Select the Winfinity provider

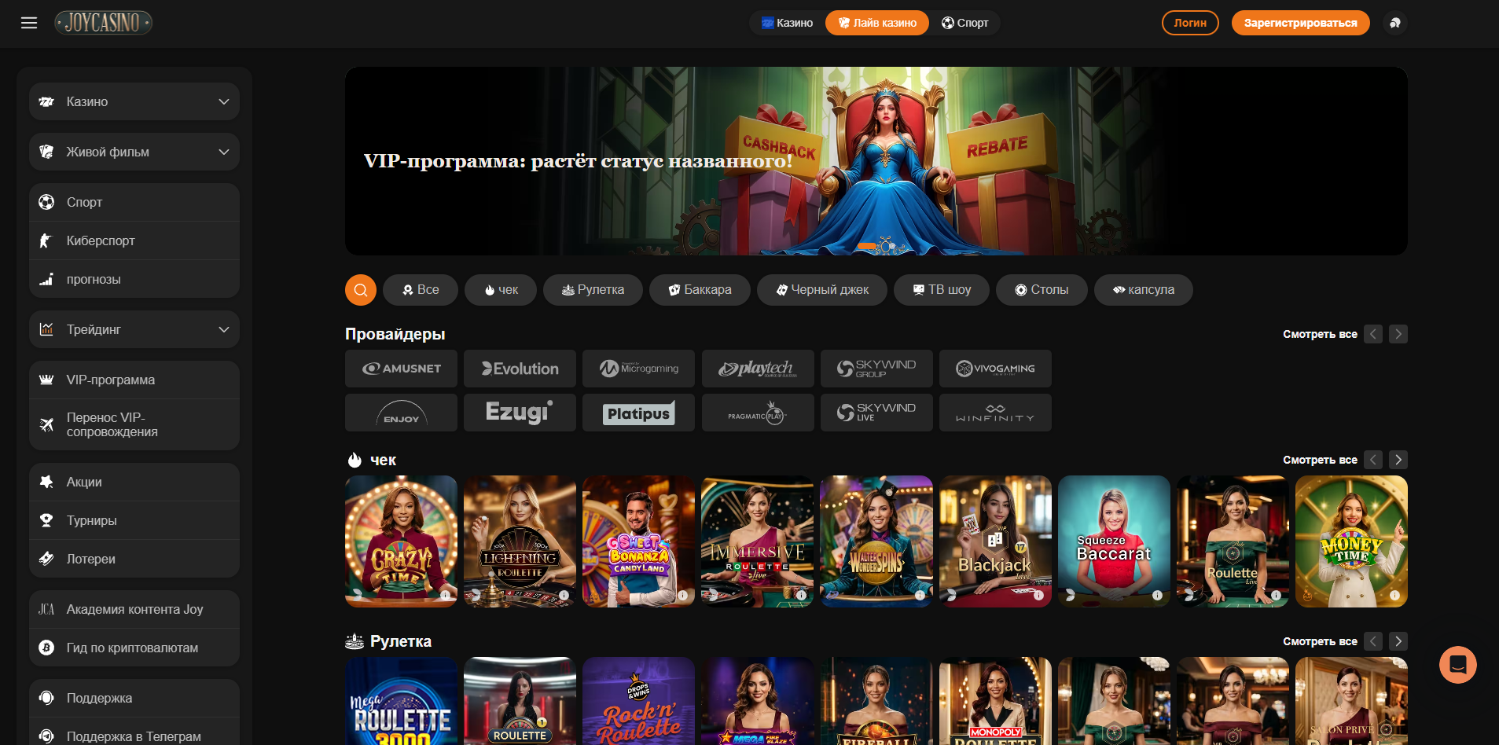click(x=995, y=413)
